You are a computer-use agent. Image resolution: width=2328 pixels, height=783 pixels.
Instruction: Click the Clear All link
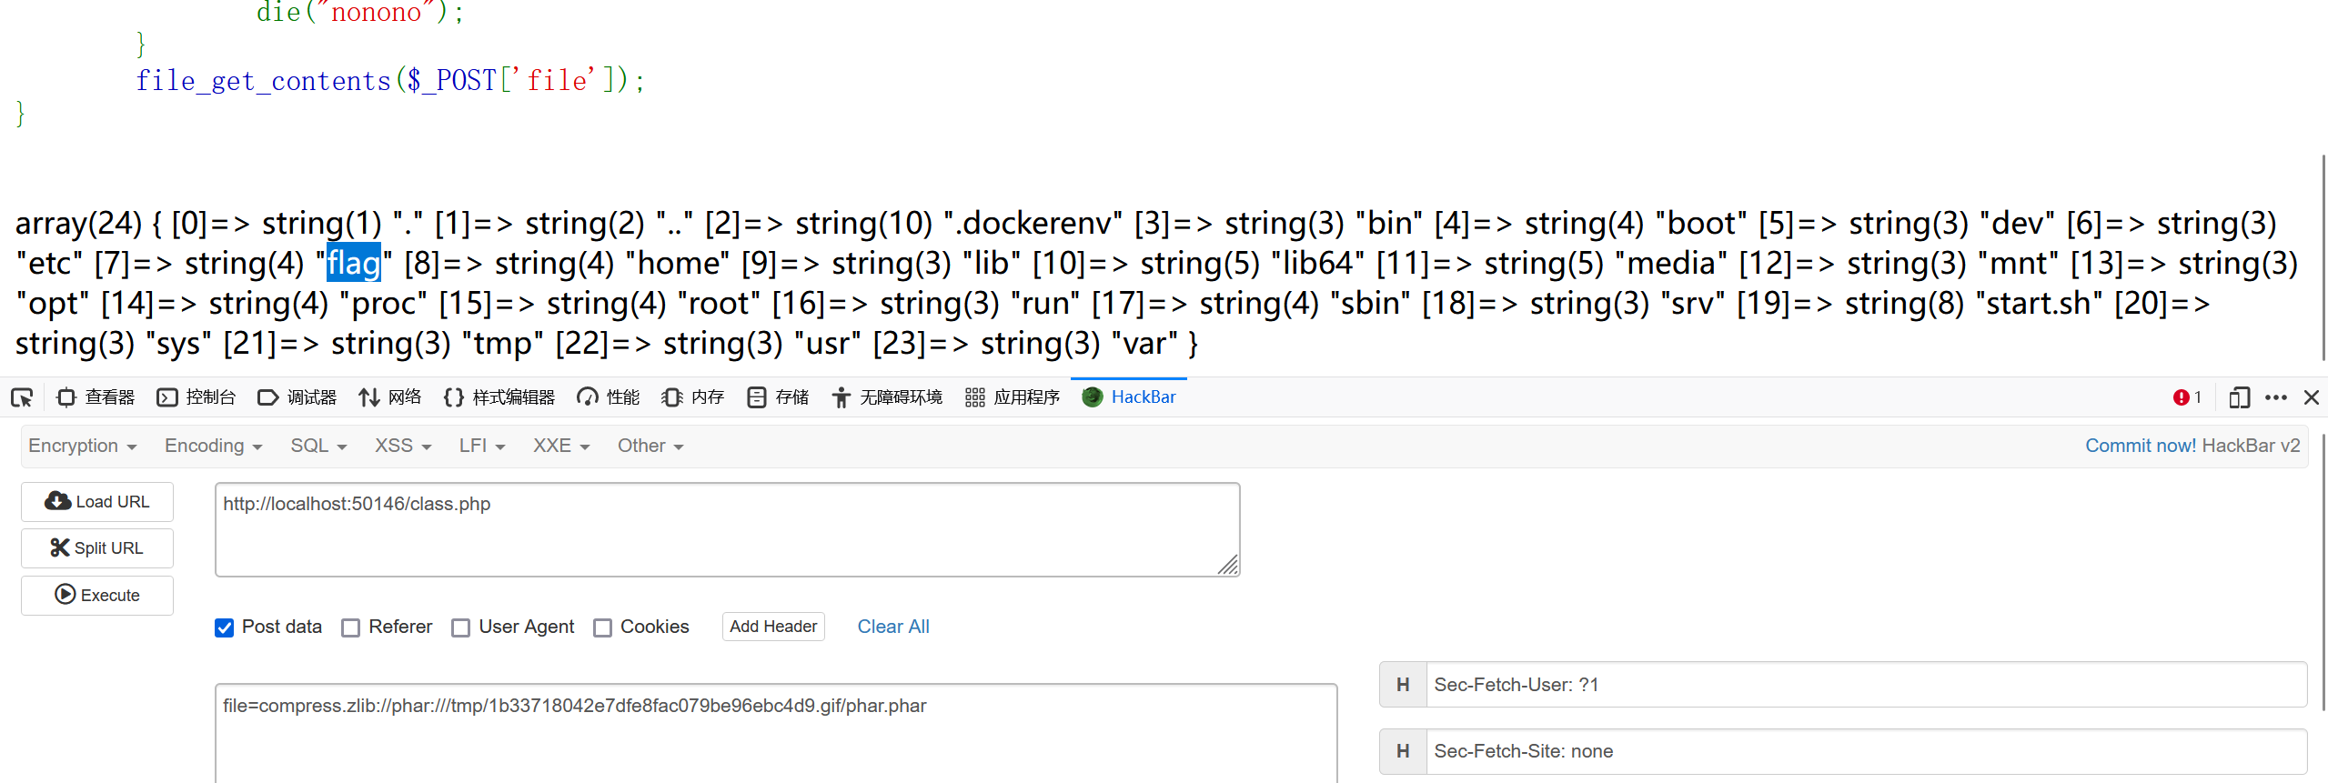click(893, 627)
